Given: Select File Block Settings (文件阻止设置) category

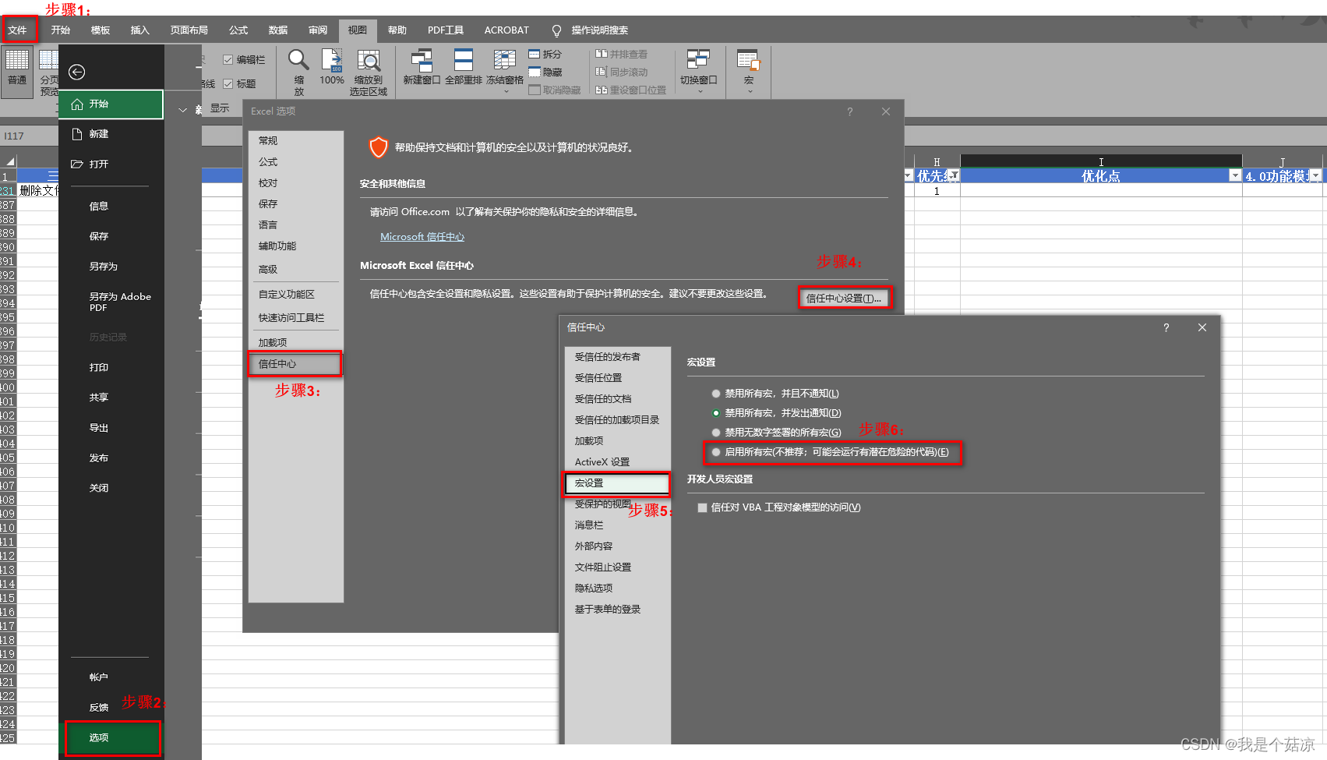Looking at the screenshot, I should pos(617,567).
